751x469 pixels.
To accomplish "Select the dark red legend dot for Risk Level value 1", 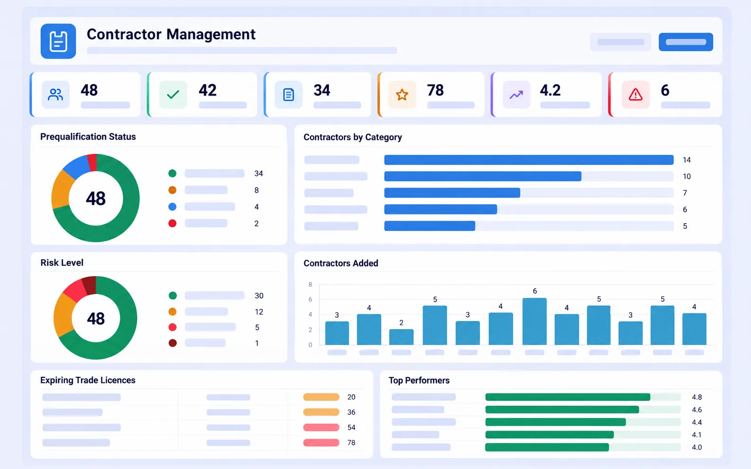I will click(172, 343).
